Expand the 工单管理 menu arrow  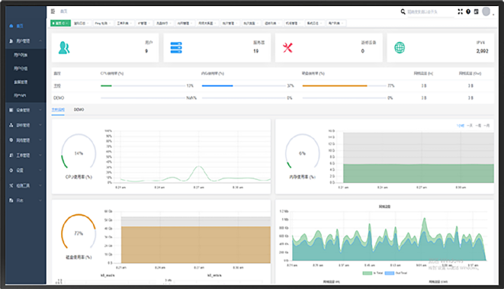(40, 156)
